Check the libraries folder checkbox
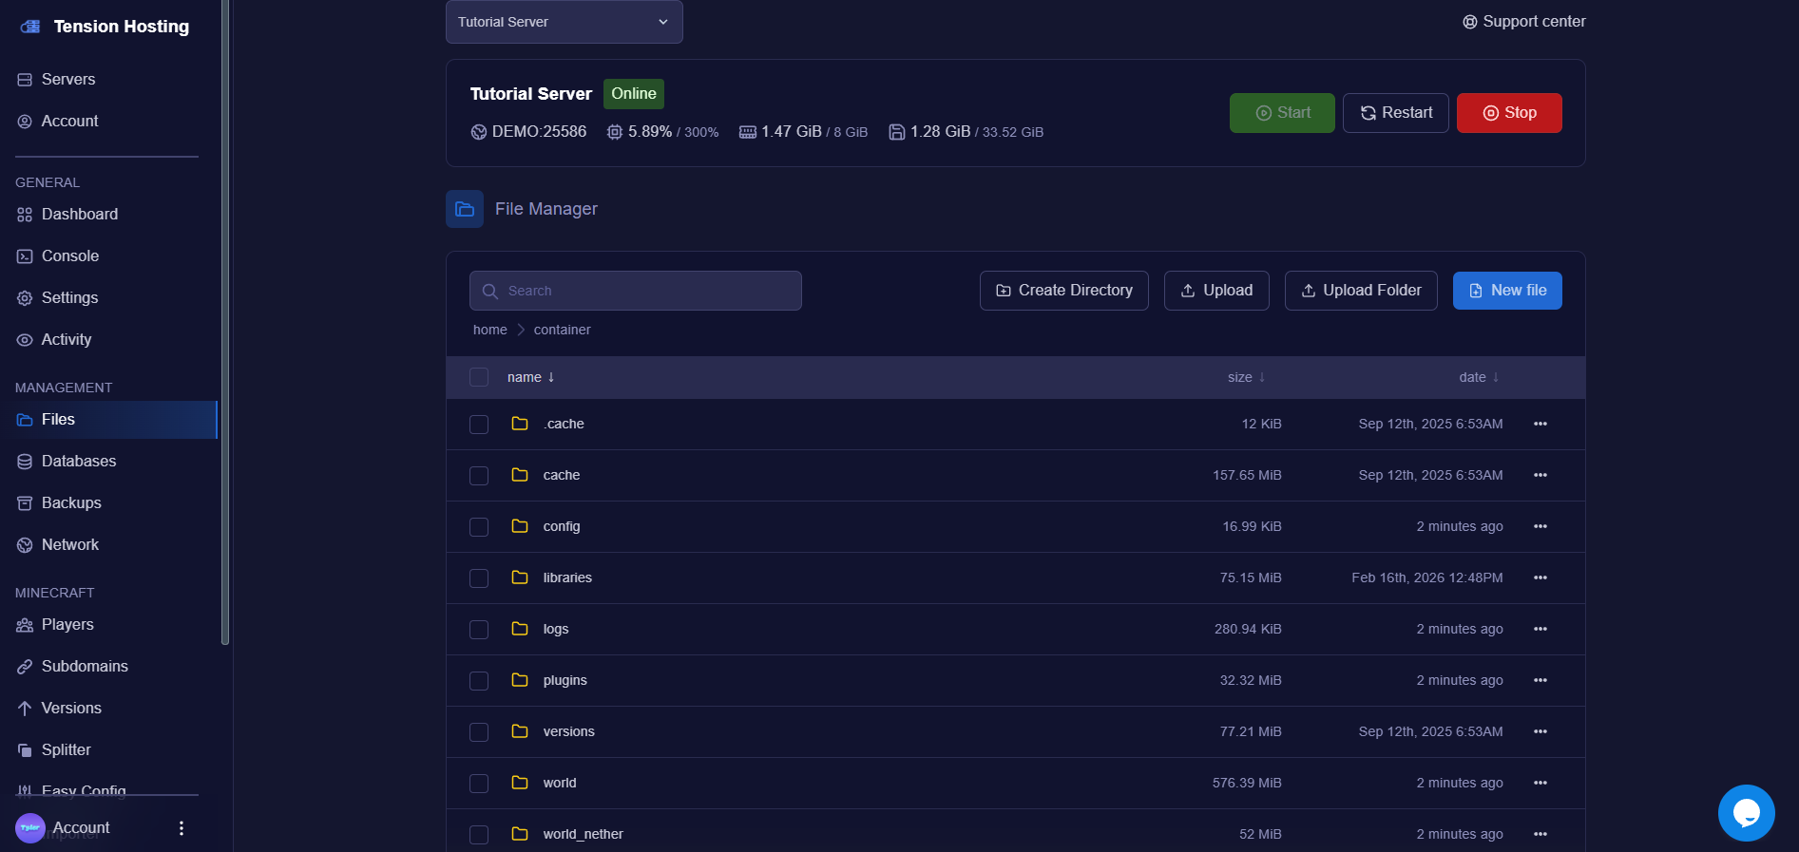Screen dimensions: 1799x852 479,578
